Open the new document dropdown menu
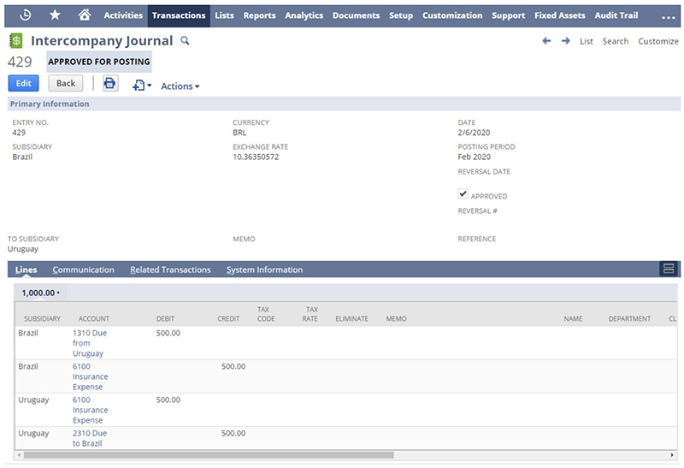The width and height of the screenshot is (684, 468). click(142, 86)
